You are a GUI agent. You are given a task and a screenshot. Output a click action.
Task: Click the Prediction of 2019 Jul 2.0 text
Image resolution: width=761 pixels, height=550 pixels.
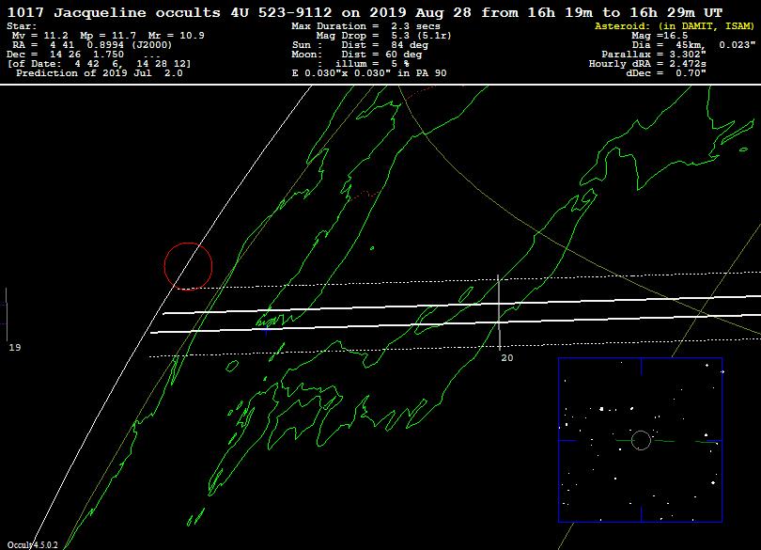click(x=100, y=72)
